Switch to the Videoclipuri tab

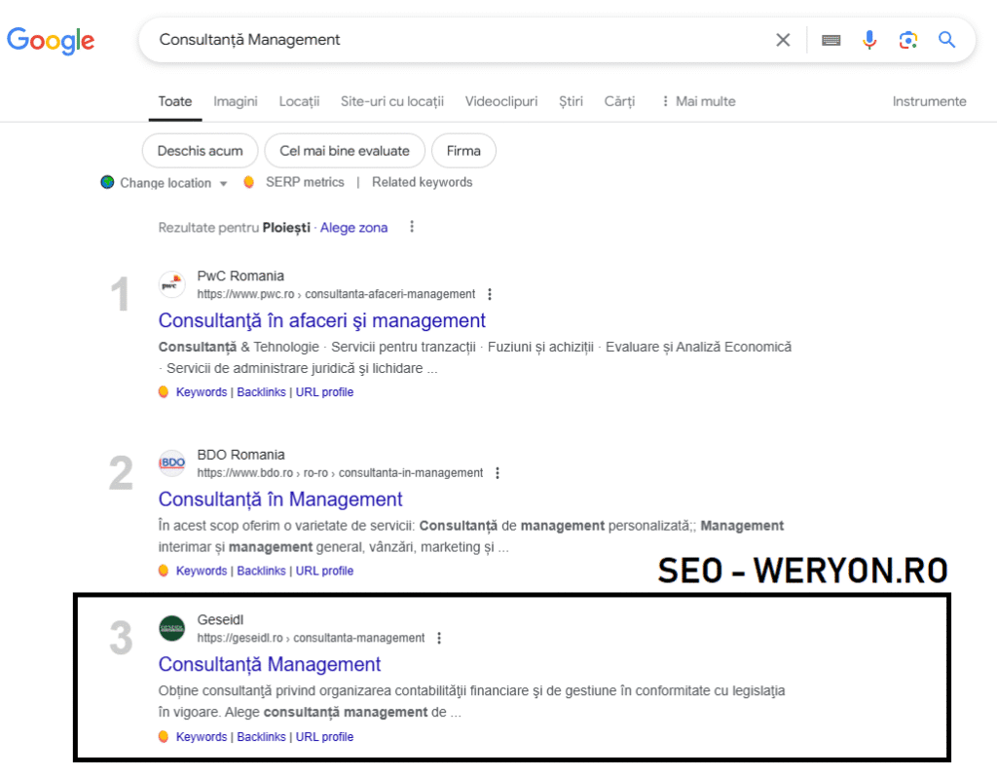(500, 101)
